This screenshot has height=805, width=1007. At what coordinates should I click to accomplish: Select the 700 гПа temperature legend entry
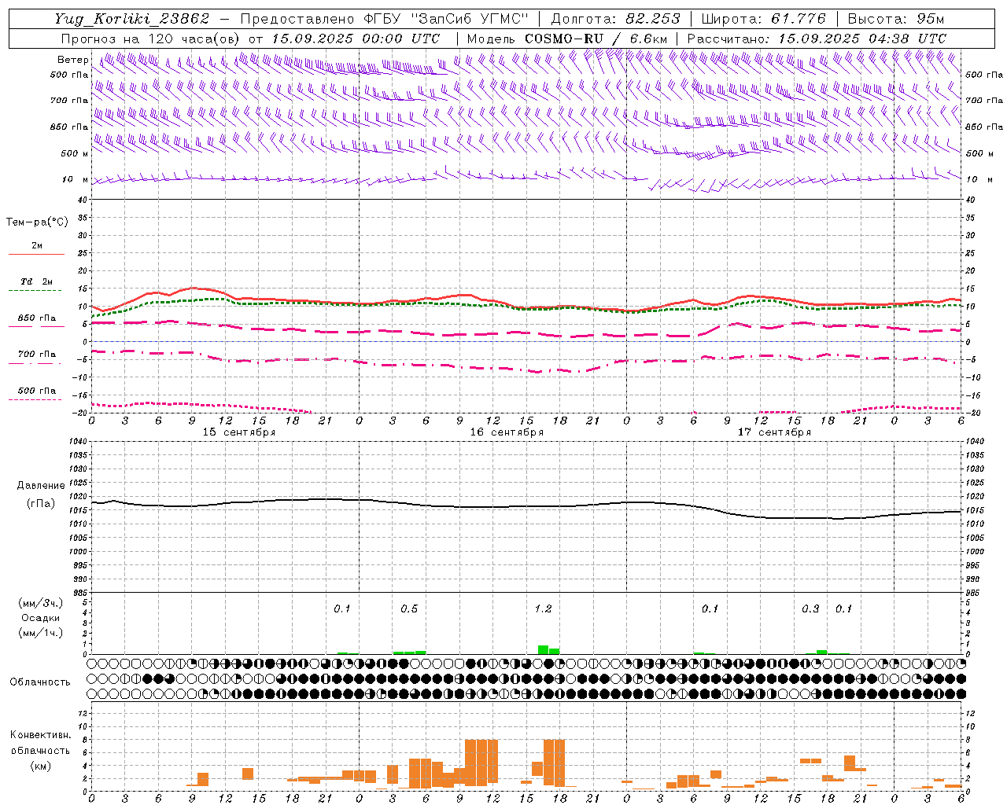36,354
